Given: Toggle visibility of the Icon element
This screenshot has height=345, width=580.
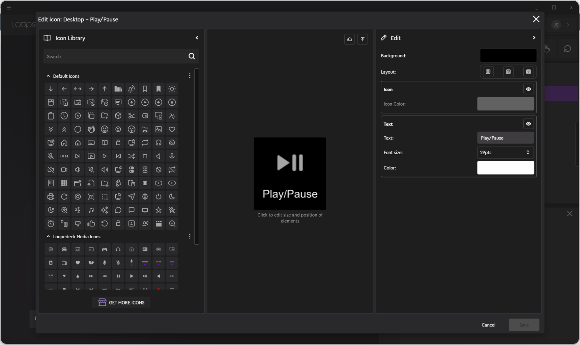Looking at the screenshot, I should point(528,89).
